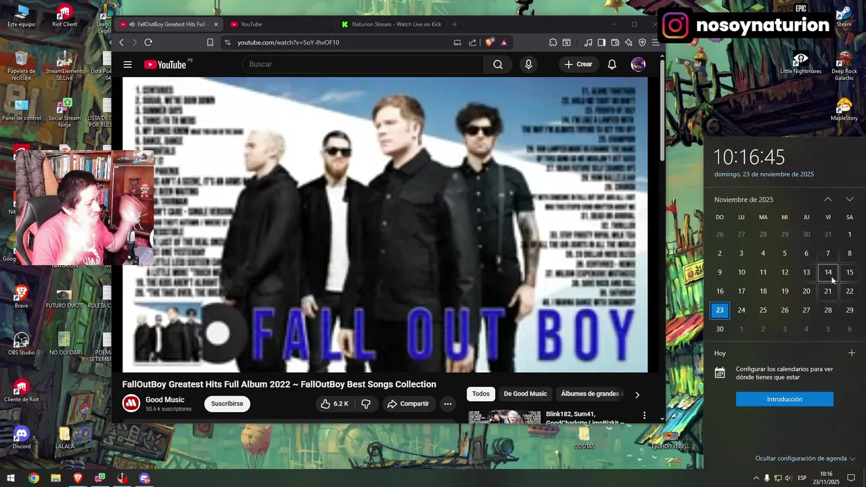Screen dimensions: 866x487
Task: Click the Brave icon in the taskbar
Action: (78, 478)
